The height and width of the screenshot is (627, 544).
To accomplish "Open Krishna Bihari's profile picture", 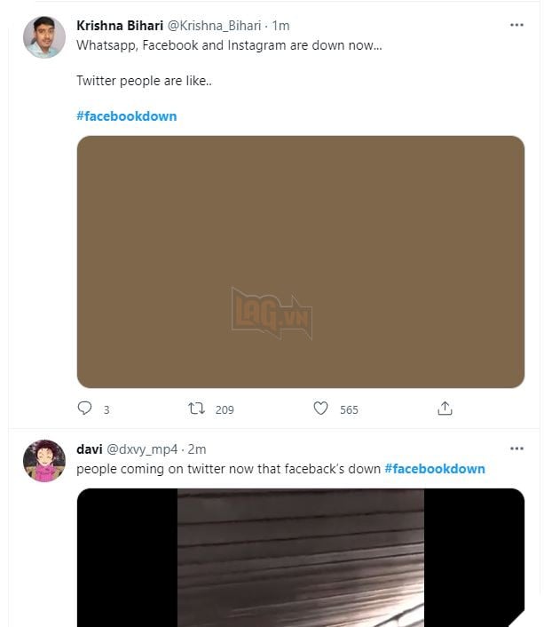I will [44, 37].
